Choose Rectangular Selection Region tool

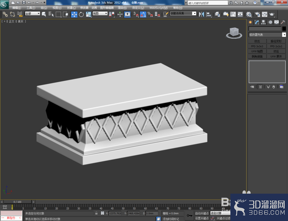click(58, 14)
